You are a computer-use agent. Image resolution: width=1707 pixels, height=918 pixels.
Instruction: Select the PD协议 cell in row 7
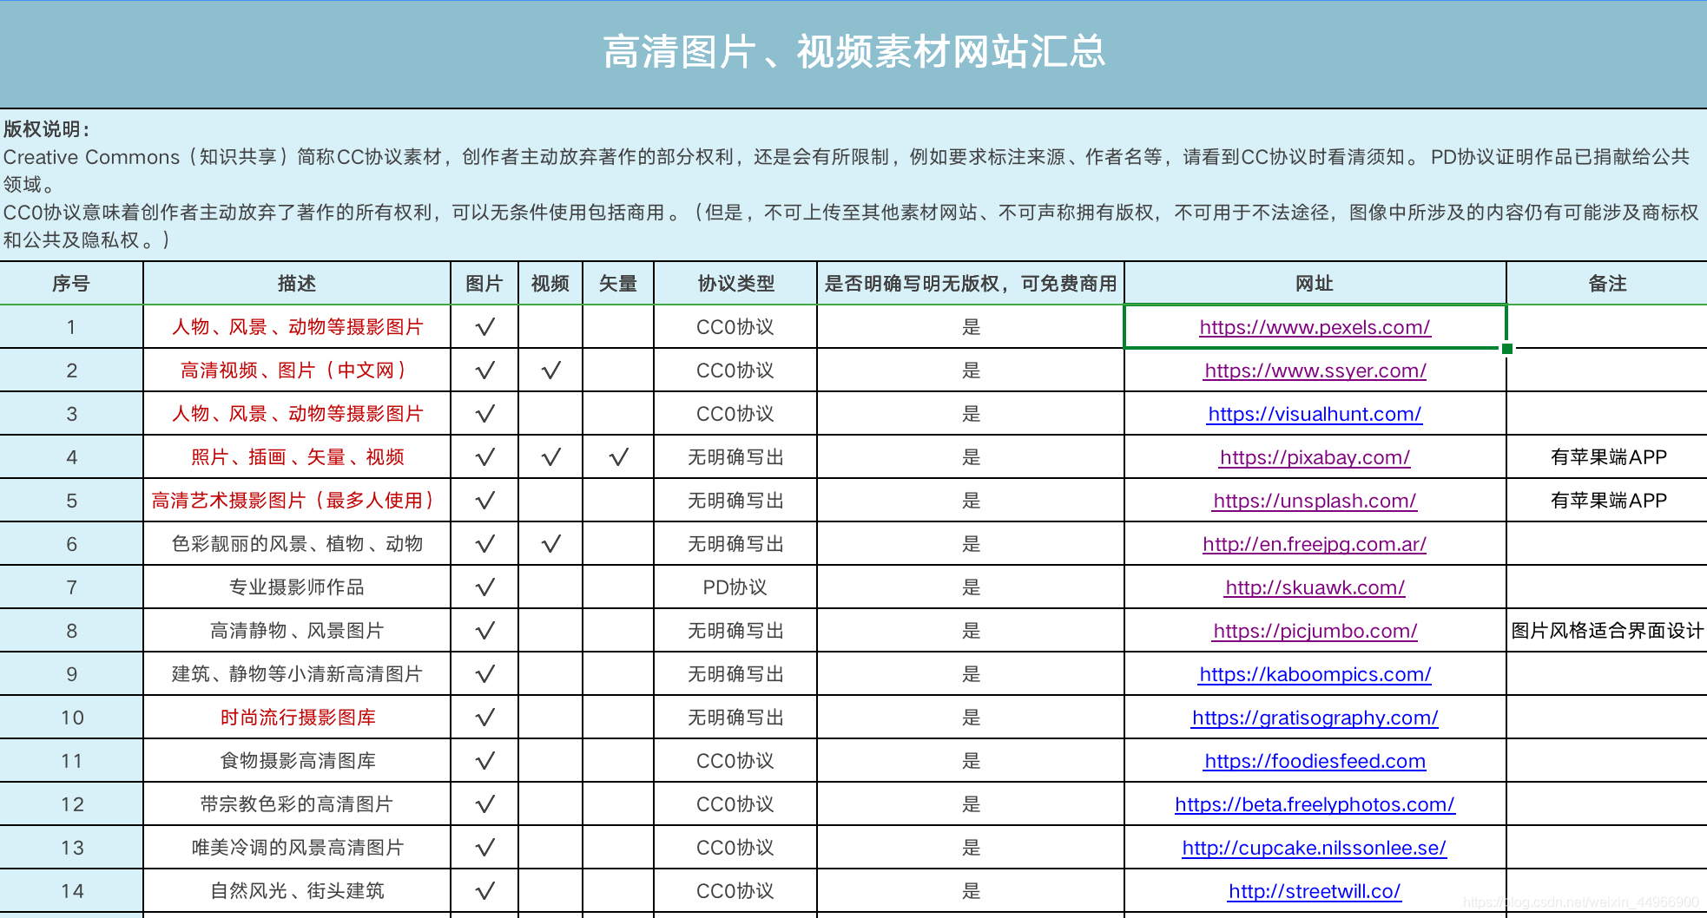click(x=735, y=587)
